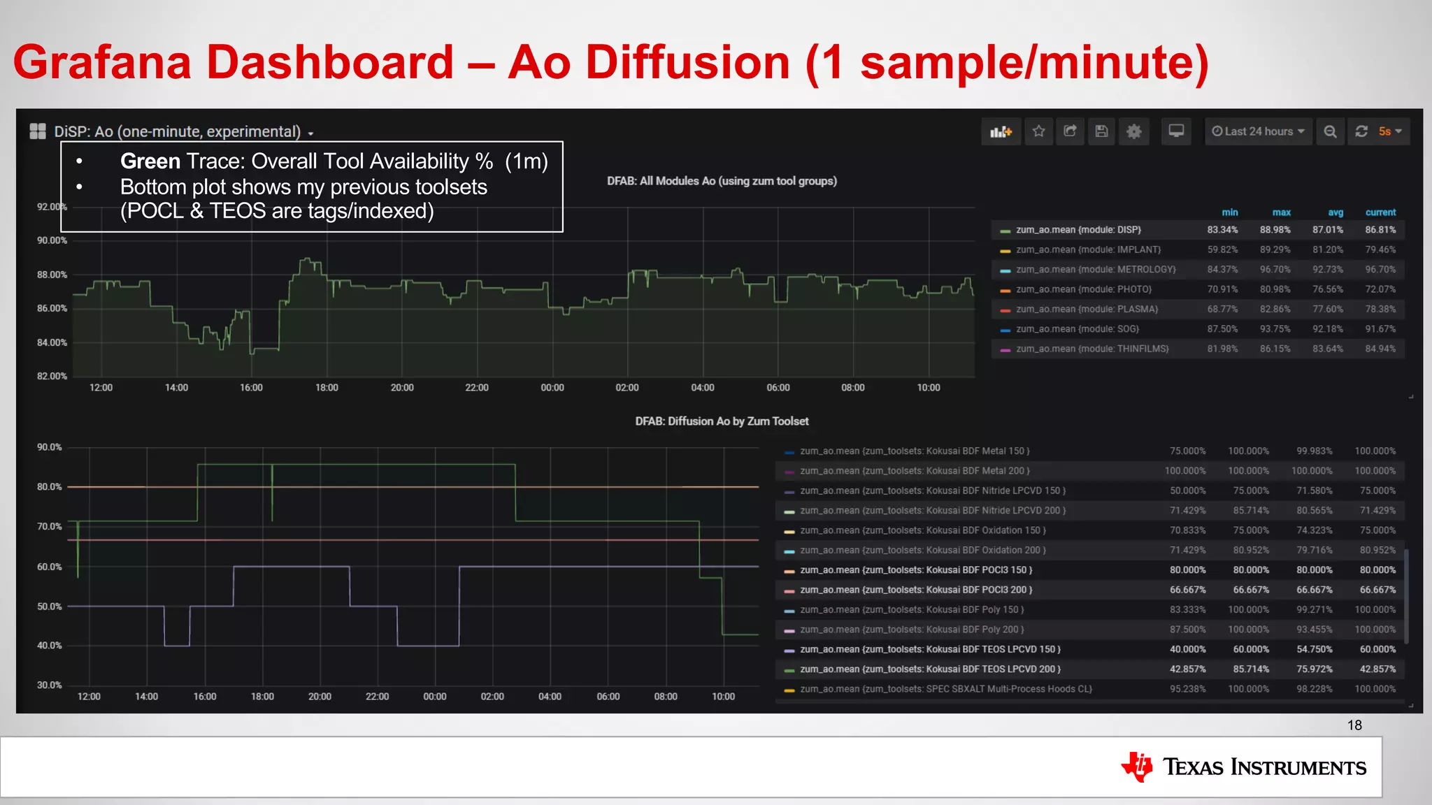Select Kokusai BDF Poly 150 legend row

click(1089, 610)
